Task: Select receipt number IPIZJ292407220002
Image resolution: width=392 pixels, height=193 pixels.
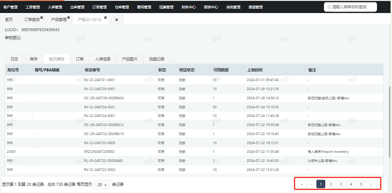Action: pyautogui.click(x=100, y=152)
